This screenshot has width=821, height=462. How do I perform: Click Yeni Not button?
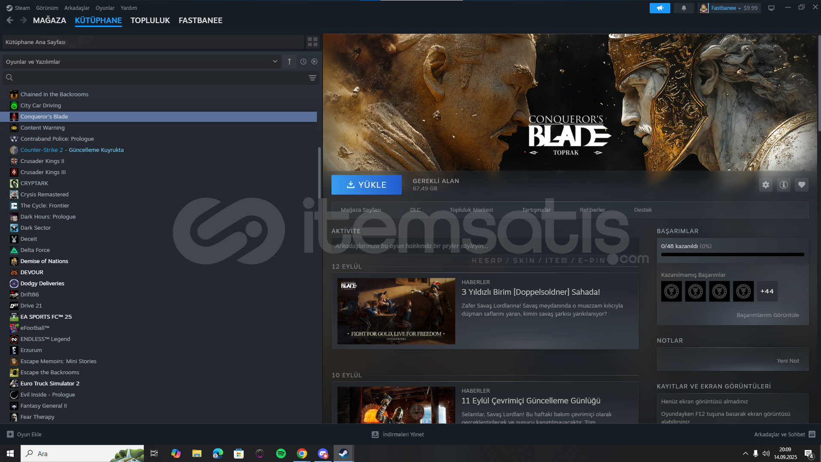(788, 361)
